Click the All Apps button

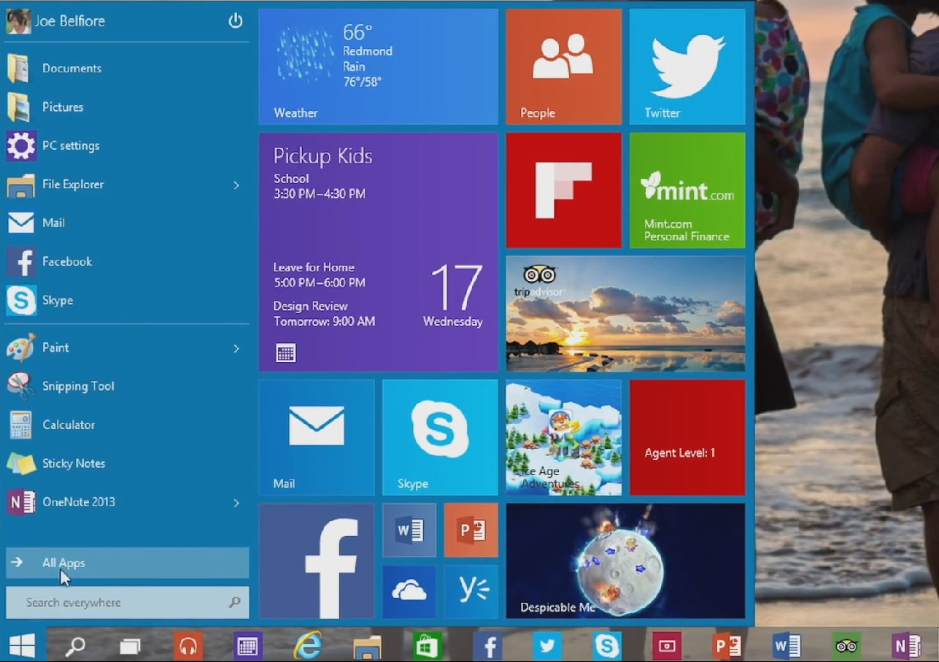tap(127, 563)
